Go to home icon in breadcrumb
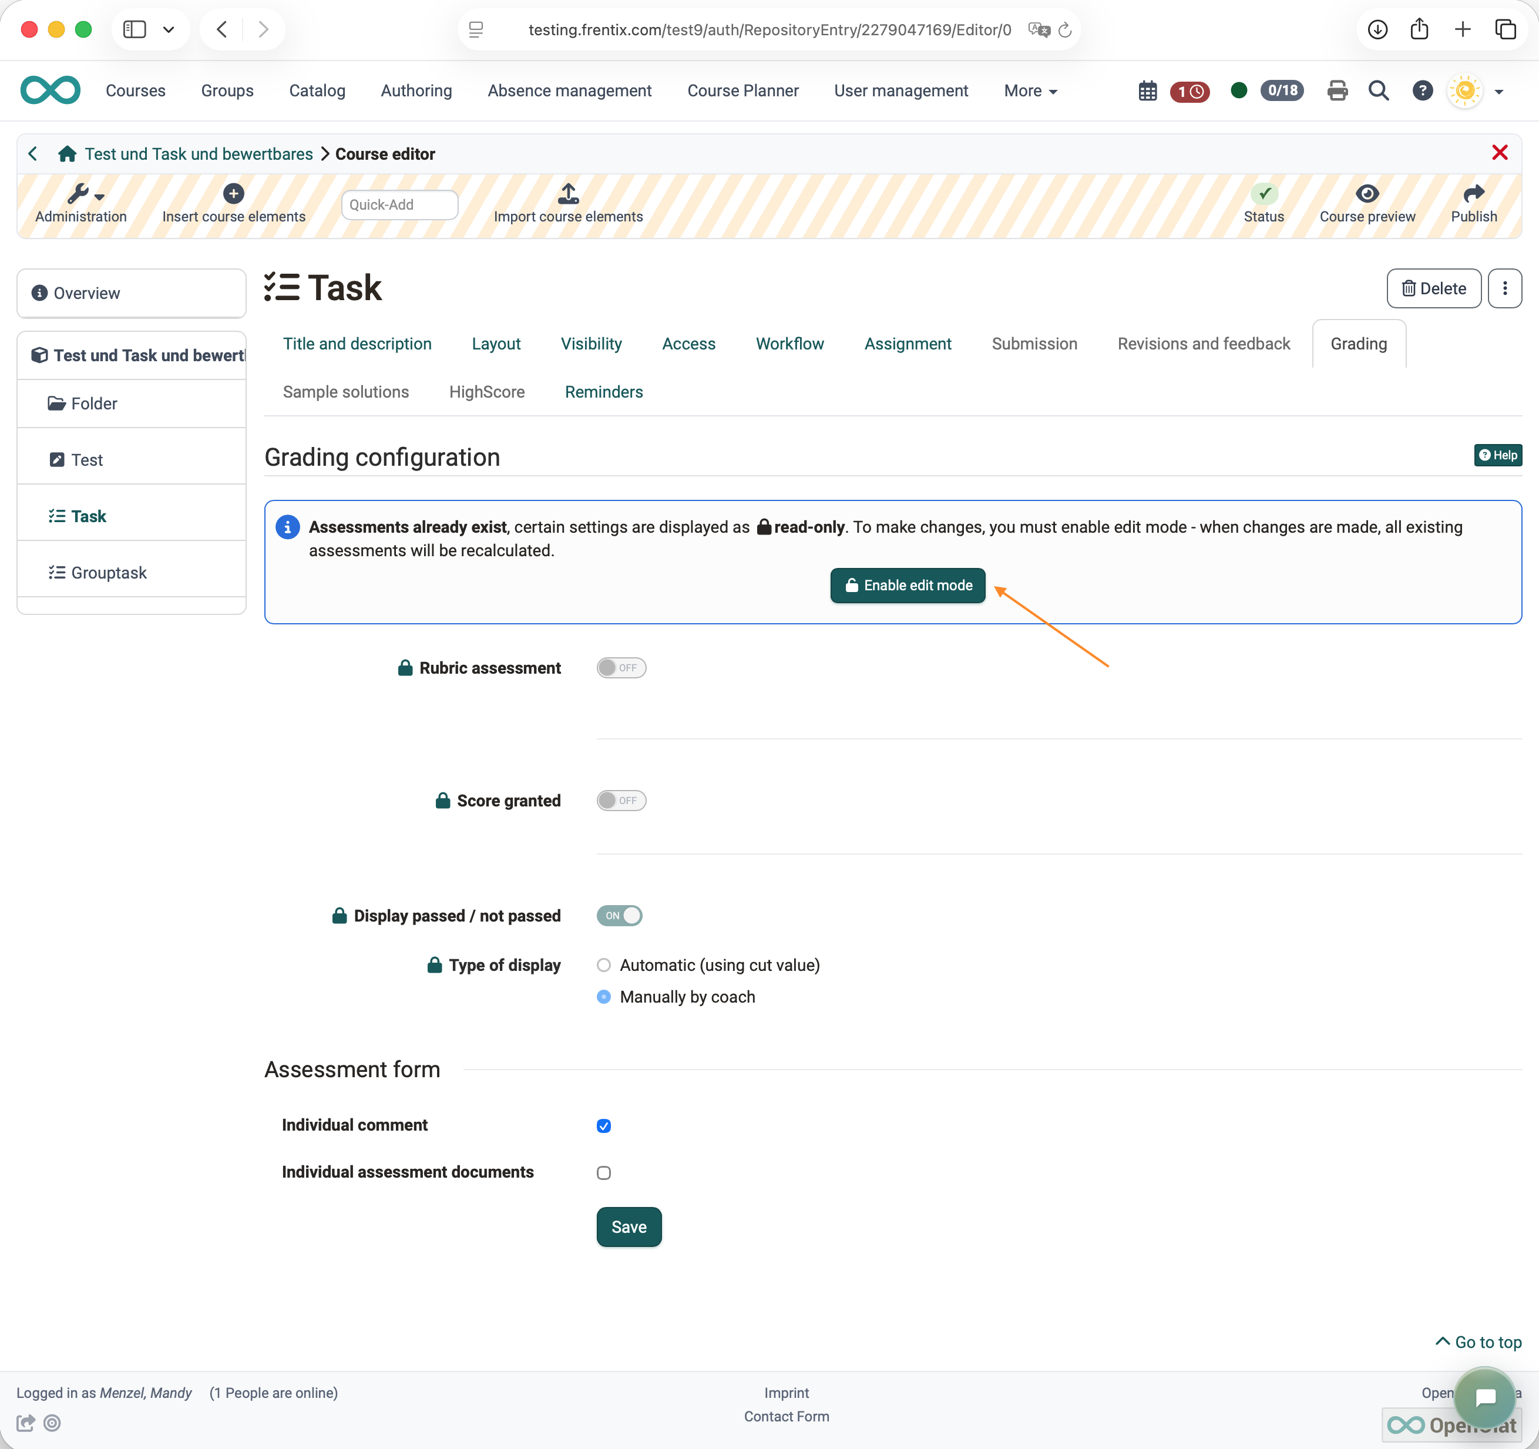 tap(68, 154)
